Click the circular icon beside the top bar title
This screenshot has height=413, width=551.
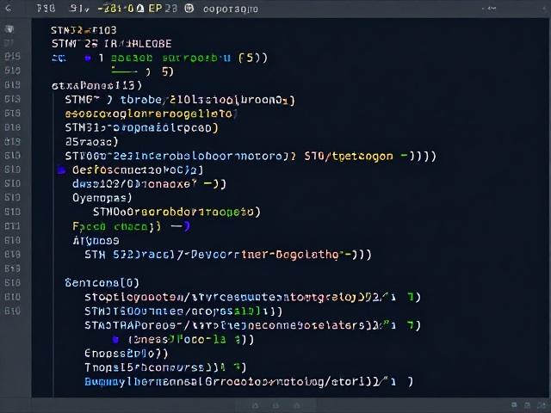tap(189, 9)
